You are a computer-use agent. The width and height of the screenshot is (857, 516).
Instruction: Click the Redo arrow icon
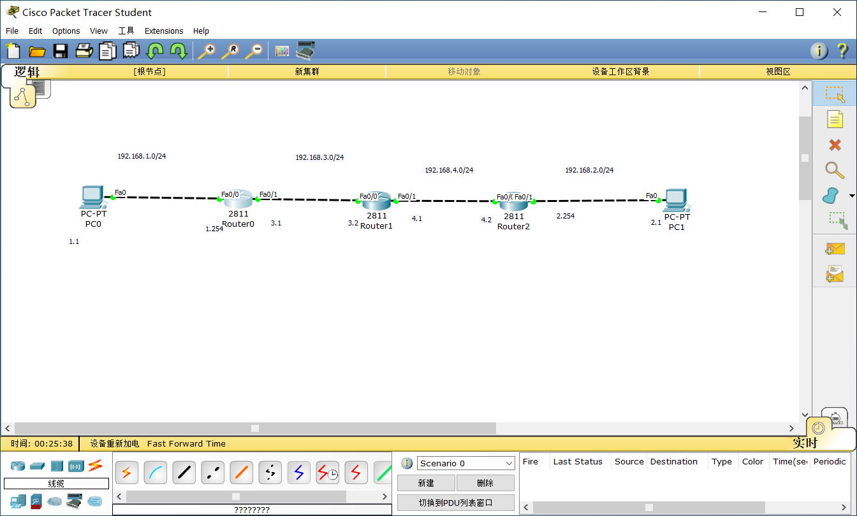[x=178, y=51]
